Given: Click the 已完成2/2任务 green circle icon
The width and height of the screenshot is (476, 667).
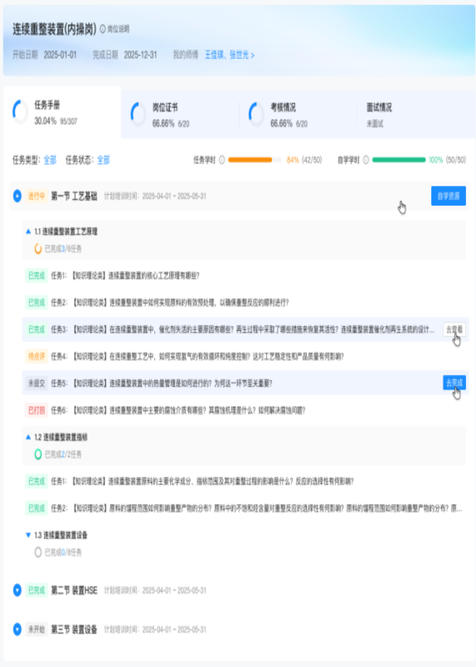Looking at the screenshot, I should coord(38,454).
